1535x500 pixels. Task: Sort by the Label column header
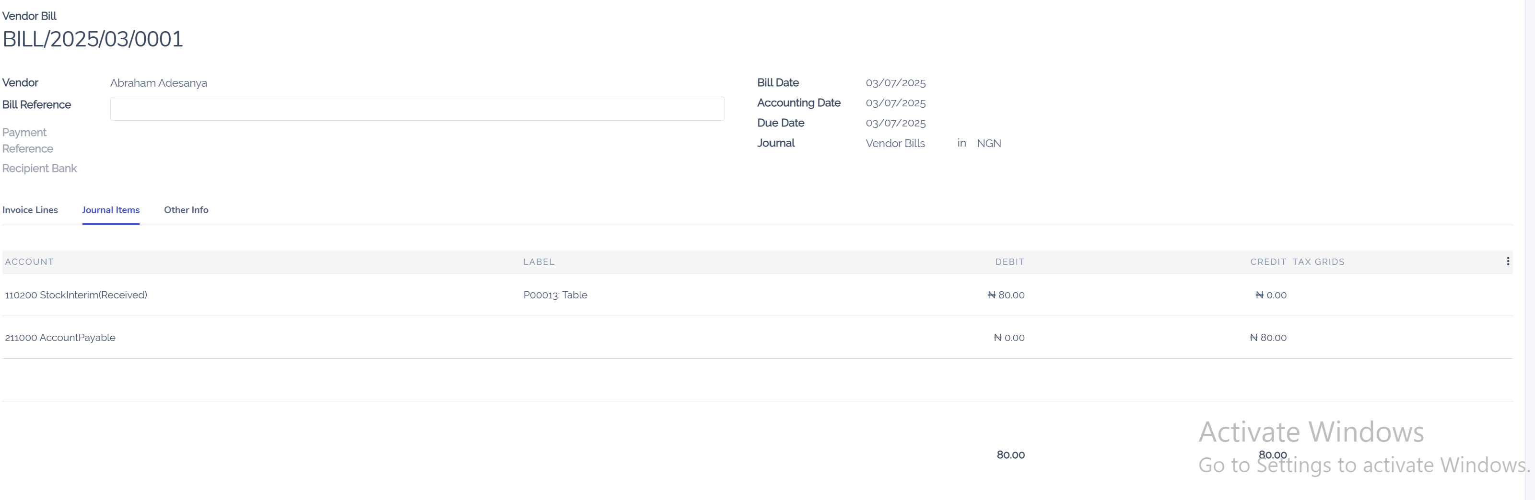click(539, 262)
